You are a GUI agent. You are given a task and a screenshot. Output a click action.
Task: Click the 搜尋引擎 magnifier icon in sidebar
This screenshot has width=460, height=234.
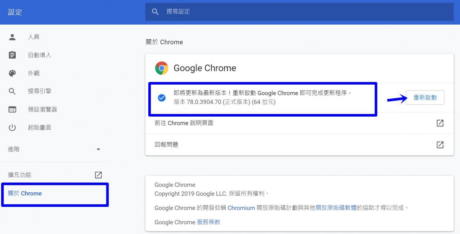(x=12, y=91)
